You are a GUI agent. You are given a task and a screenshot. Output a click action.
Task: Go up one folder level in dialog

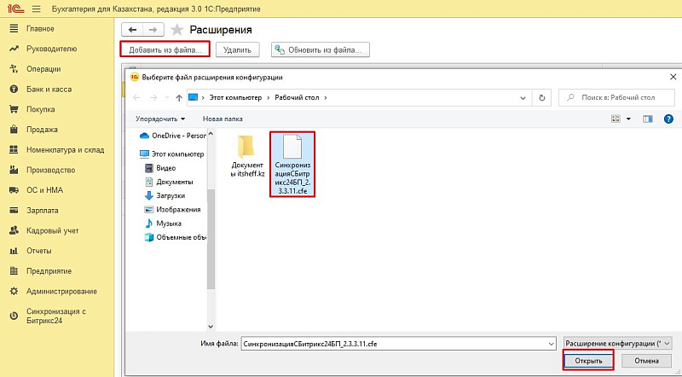click(179, 98)
